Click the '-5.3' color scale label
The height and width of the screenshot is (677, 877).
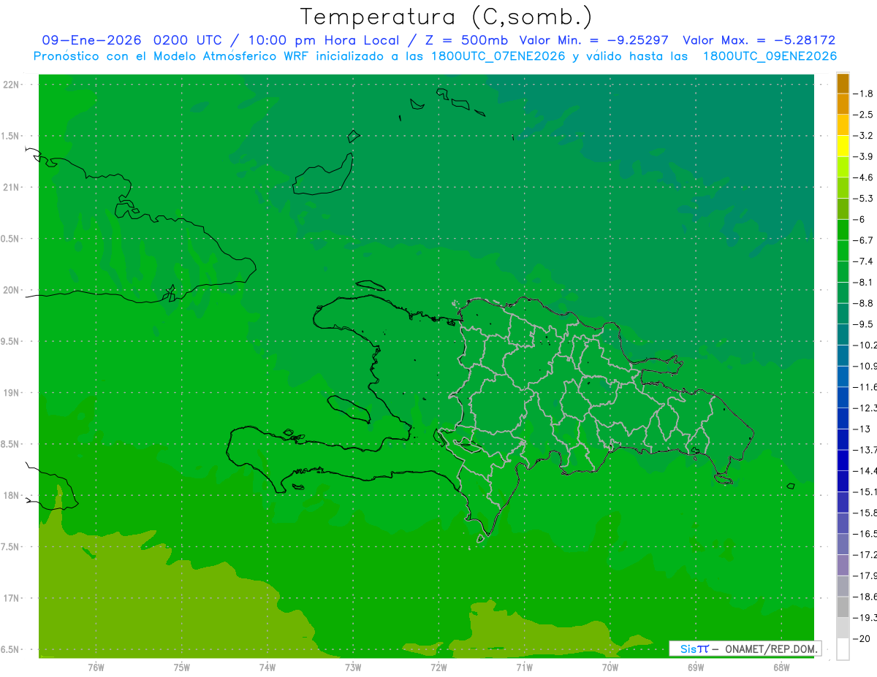864,199
